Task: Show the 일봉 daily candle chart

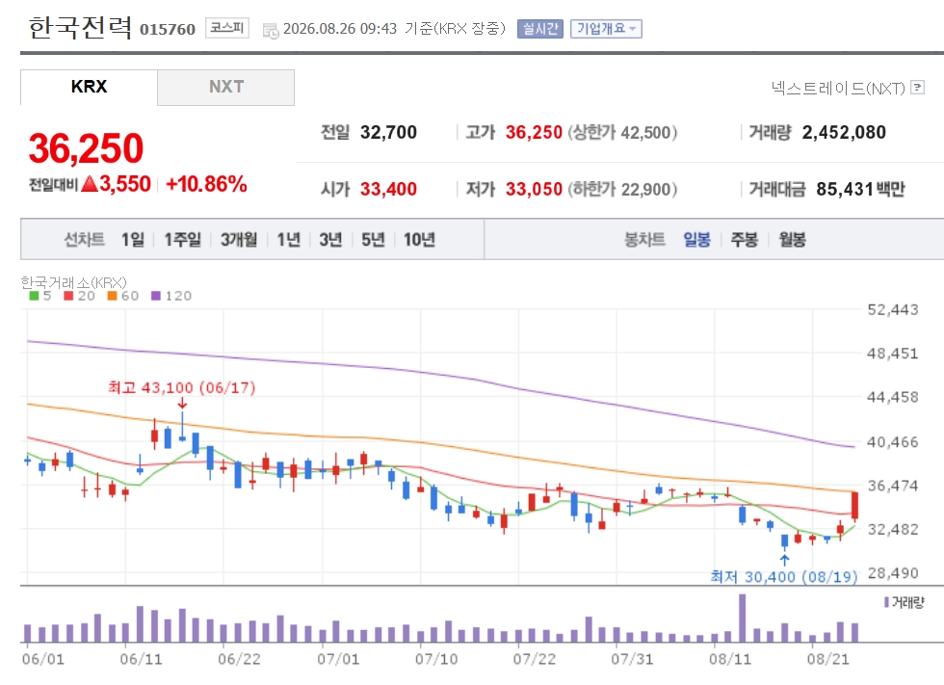Action: click(x=697, y=240)
